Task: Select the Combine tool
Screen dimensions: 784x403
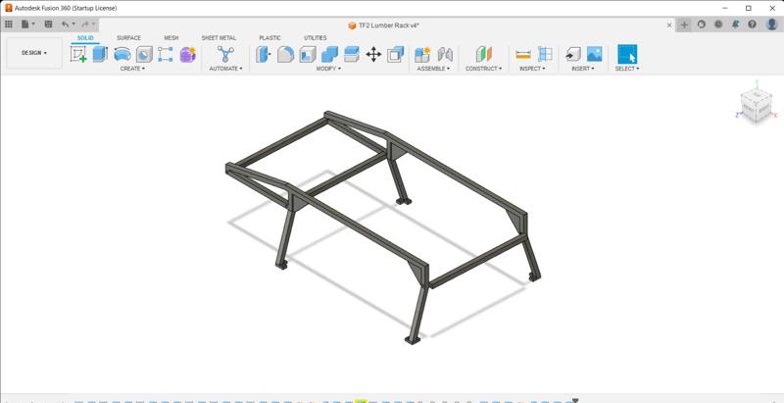Action: [x=329, y=54]
